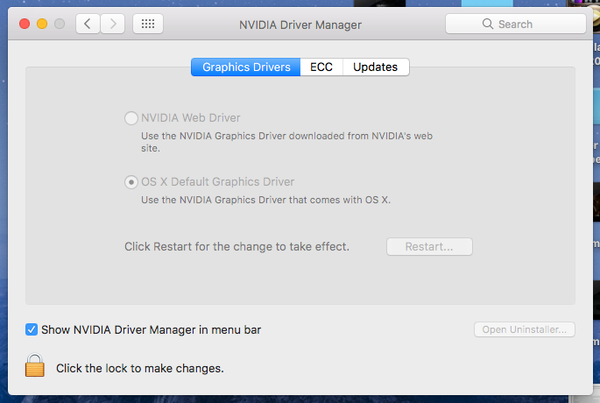Click the NVIDIA Driver Manager window title
The image size is (600, 403).
[x=300, y=25]
